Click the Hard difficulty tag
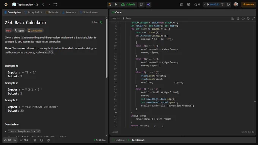Screen dimensions: 258x145 pos(9,30)
